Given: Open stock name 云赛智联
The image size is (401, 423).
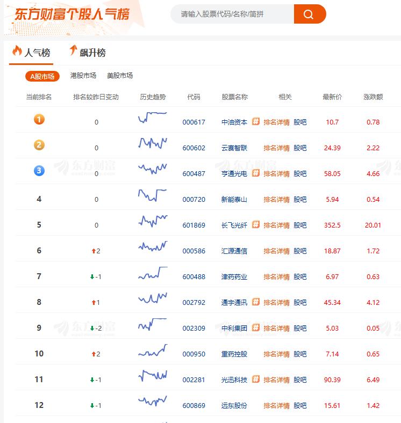Looking at the screenshot, I should tap(234, 148).
